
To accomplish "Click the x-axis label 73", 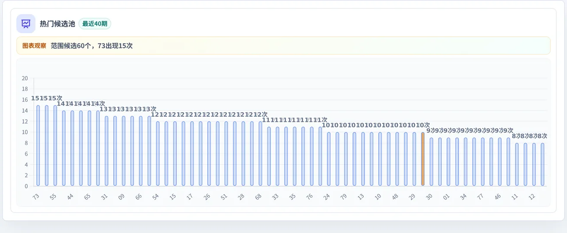I will [x=36, y=196].
